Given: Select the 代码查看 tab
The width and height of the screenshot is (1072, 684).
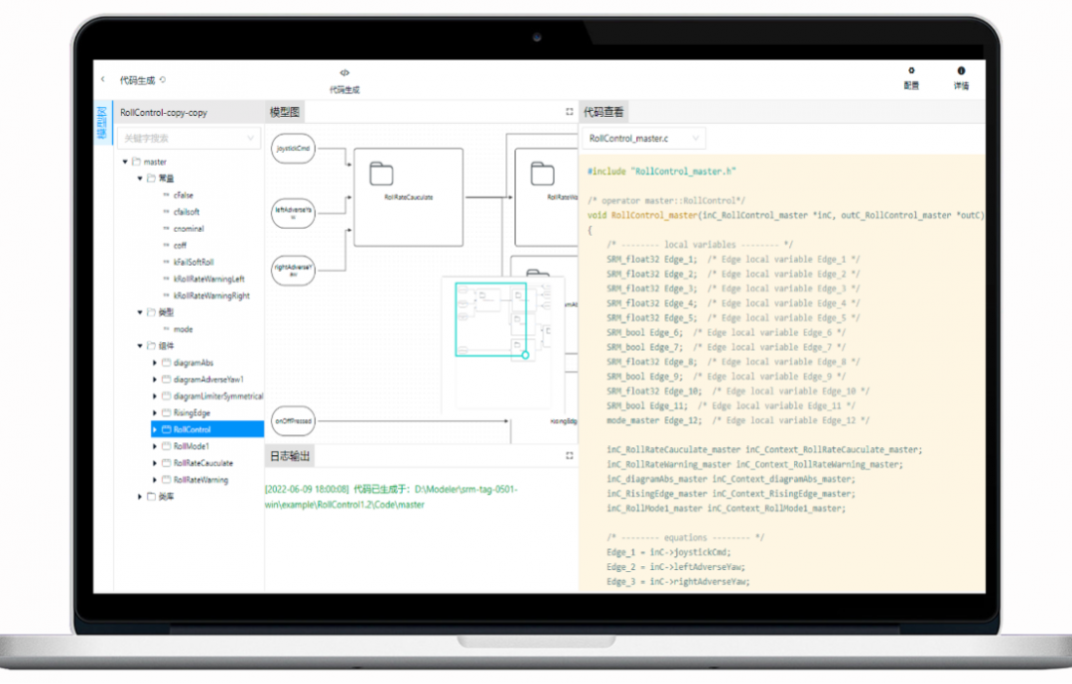Looking at the screenshot, I should (603, 113).
